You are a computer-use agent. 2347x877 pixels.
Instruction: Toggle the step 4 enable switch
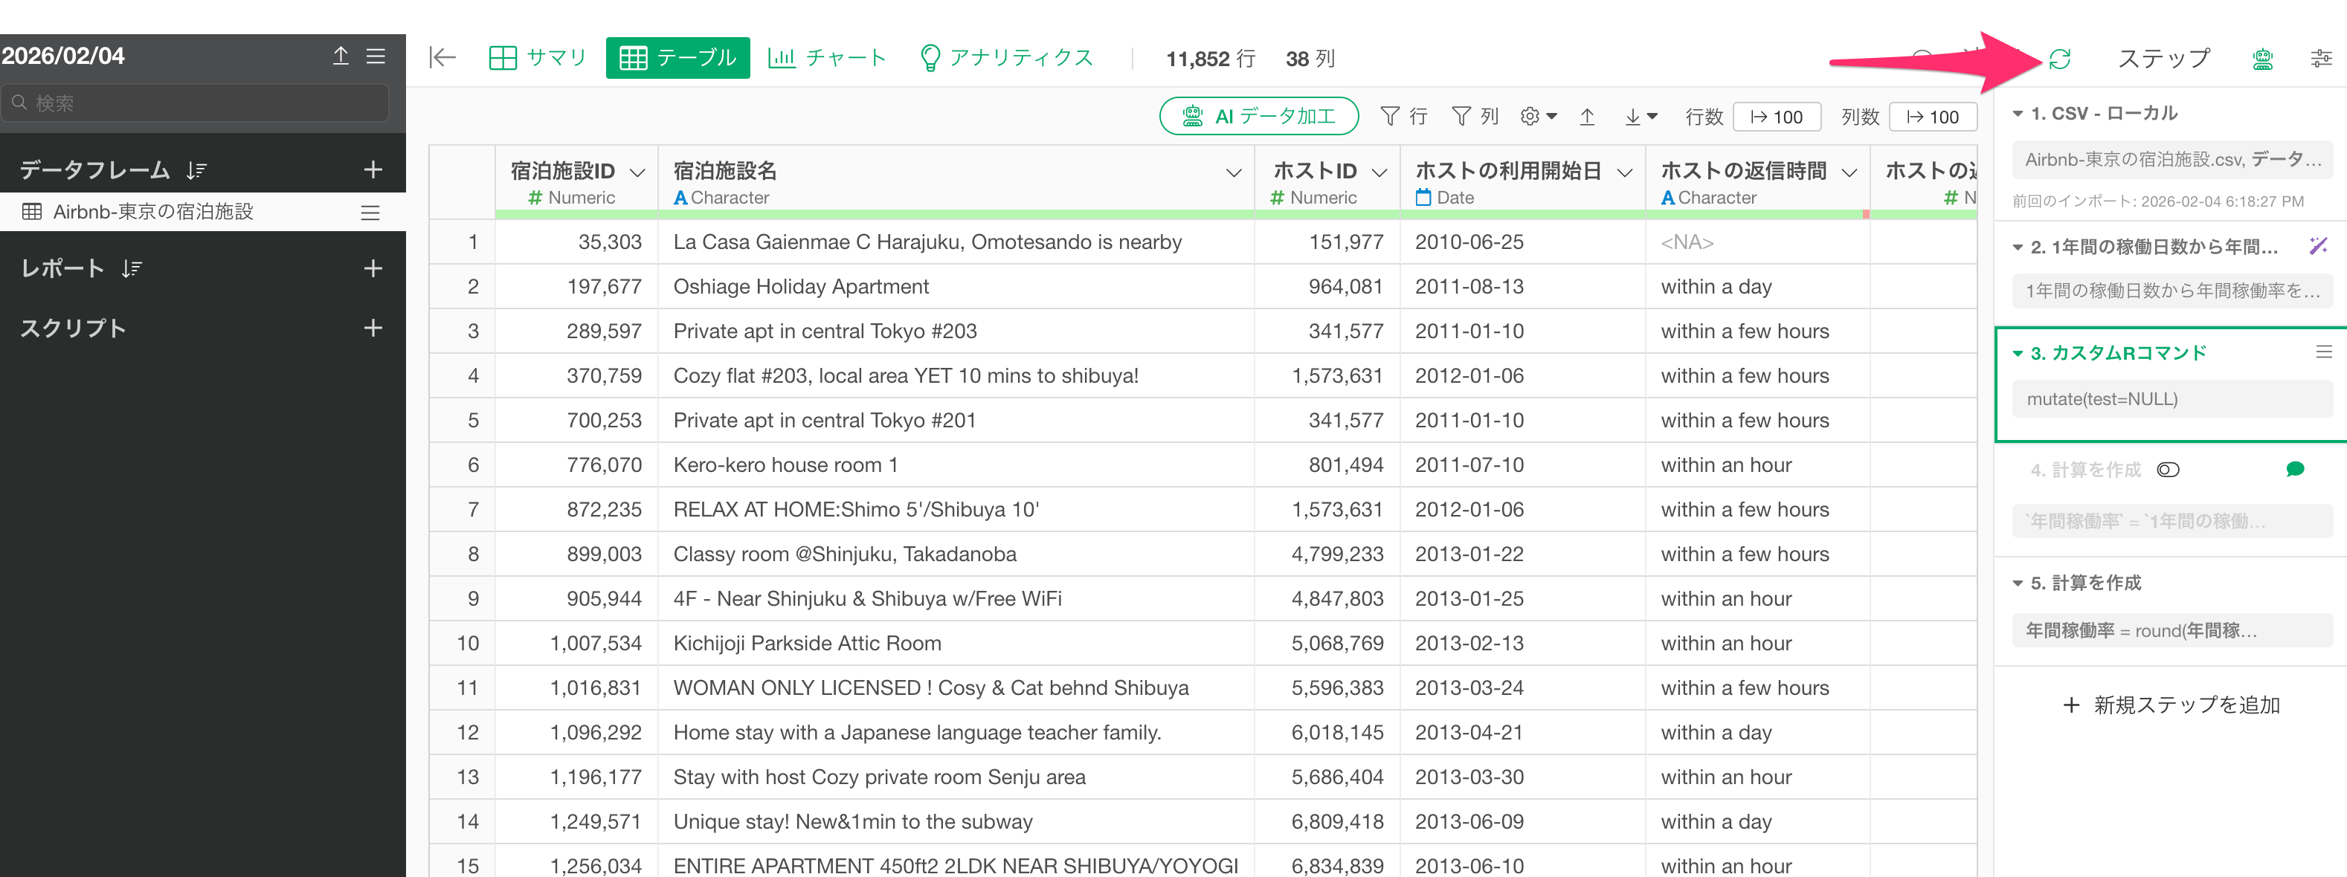coord(2168,470)
